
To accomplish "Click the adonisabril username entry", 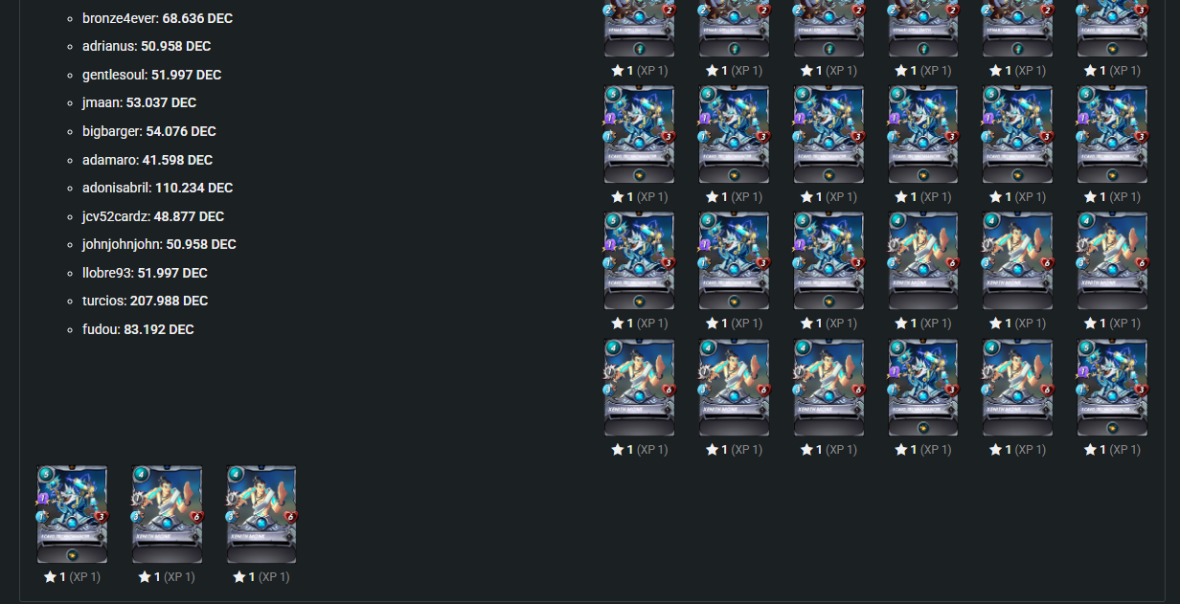I will click(x=116, y=188).
